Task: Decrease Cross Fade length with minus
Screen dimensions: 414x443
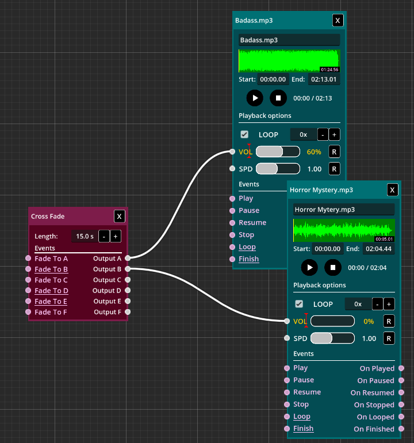Action: coord(103,236)
